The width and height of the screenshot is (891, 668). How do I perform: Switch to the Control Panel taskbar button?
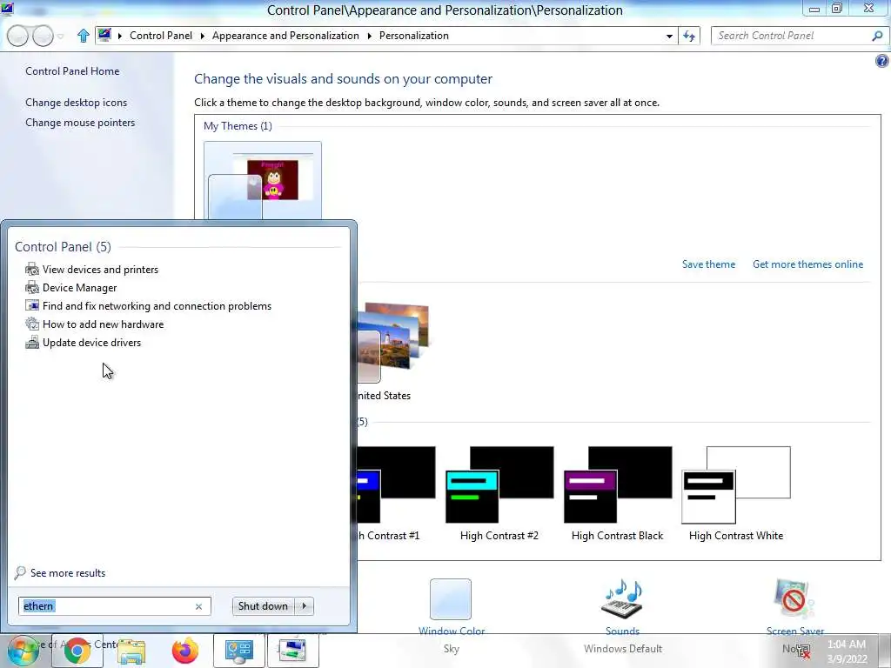[x=239, y=651]
